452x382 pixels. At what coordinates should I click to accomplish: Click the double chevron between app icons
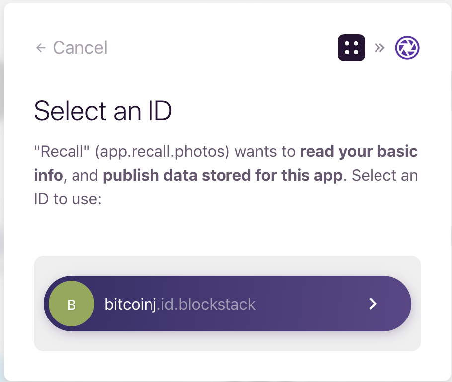380,48
